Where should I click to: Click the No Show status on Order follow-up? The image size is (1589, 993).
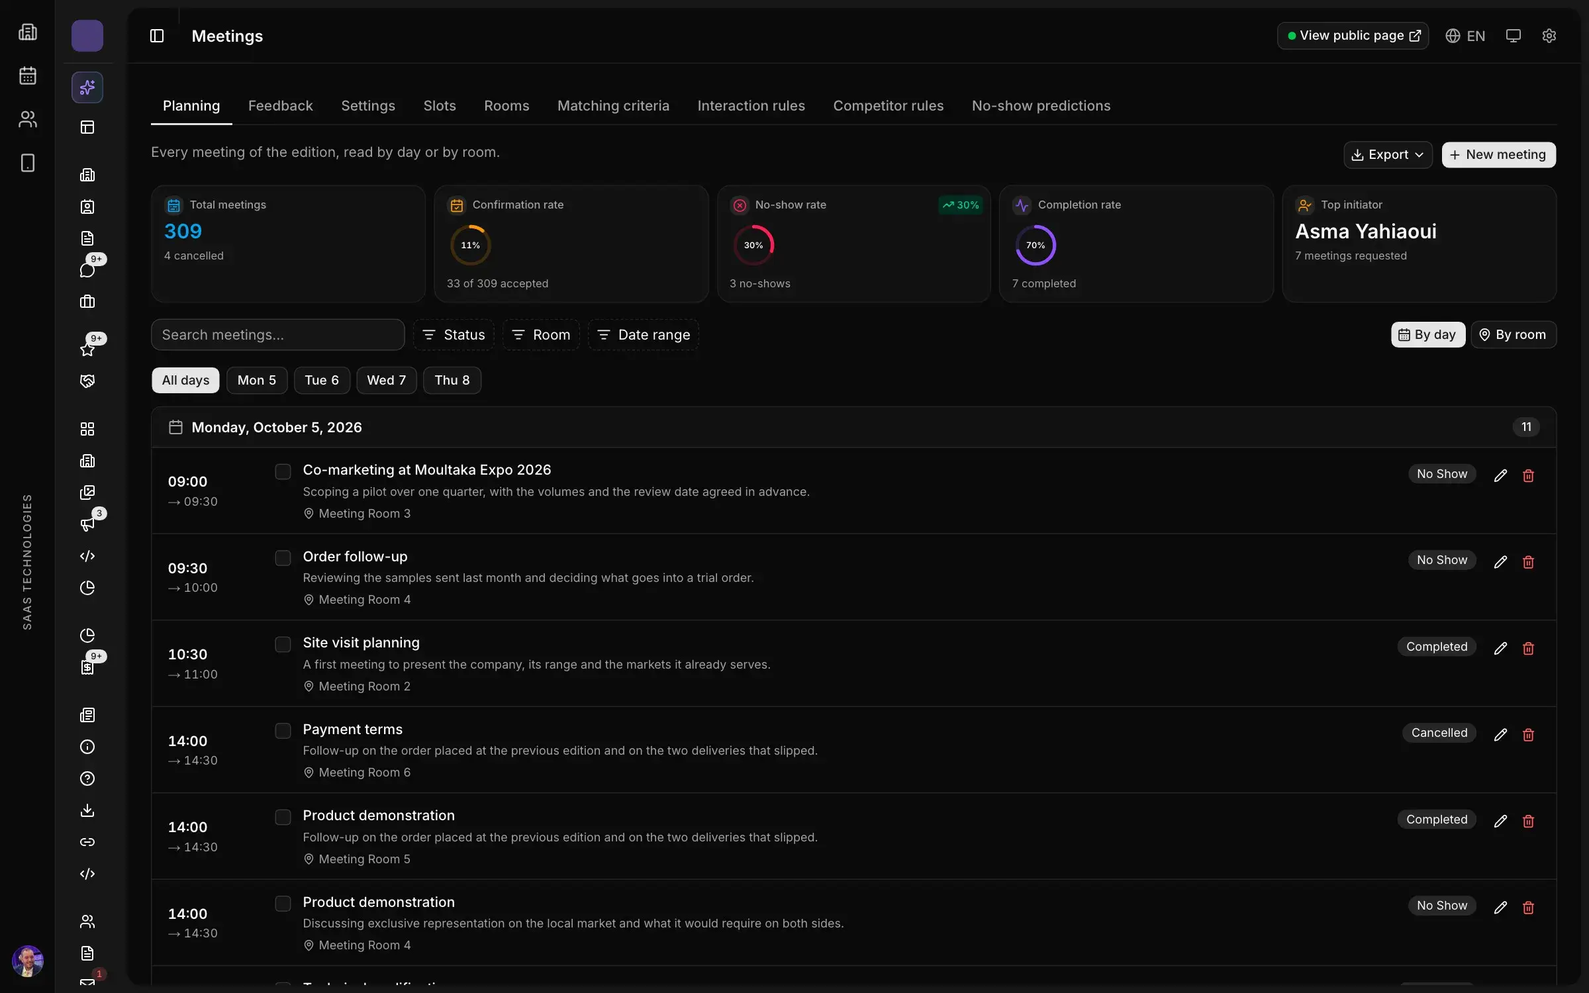[x=1442, y=560]
